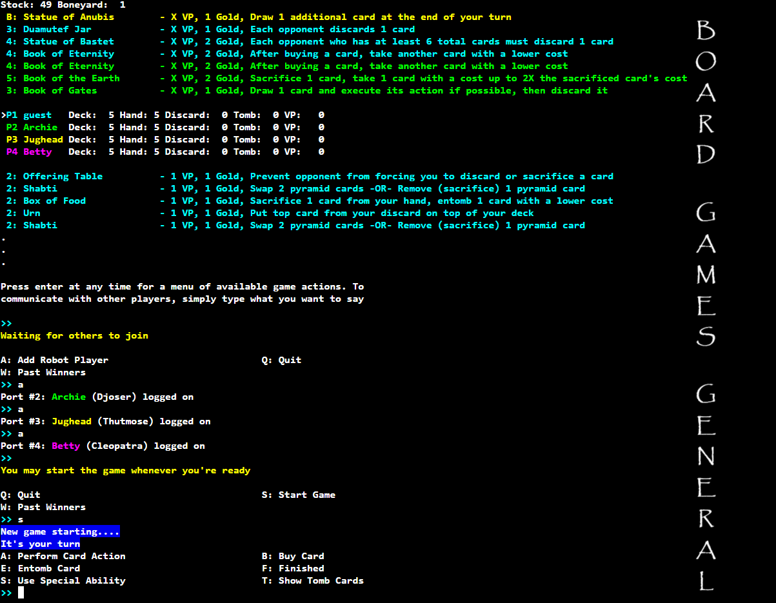Click the 'Stock: 49' counter text
The image size is (776, 603).
(x=26, y=5)
